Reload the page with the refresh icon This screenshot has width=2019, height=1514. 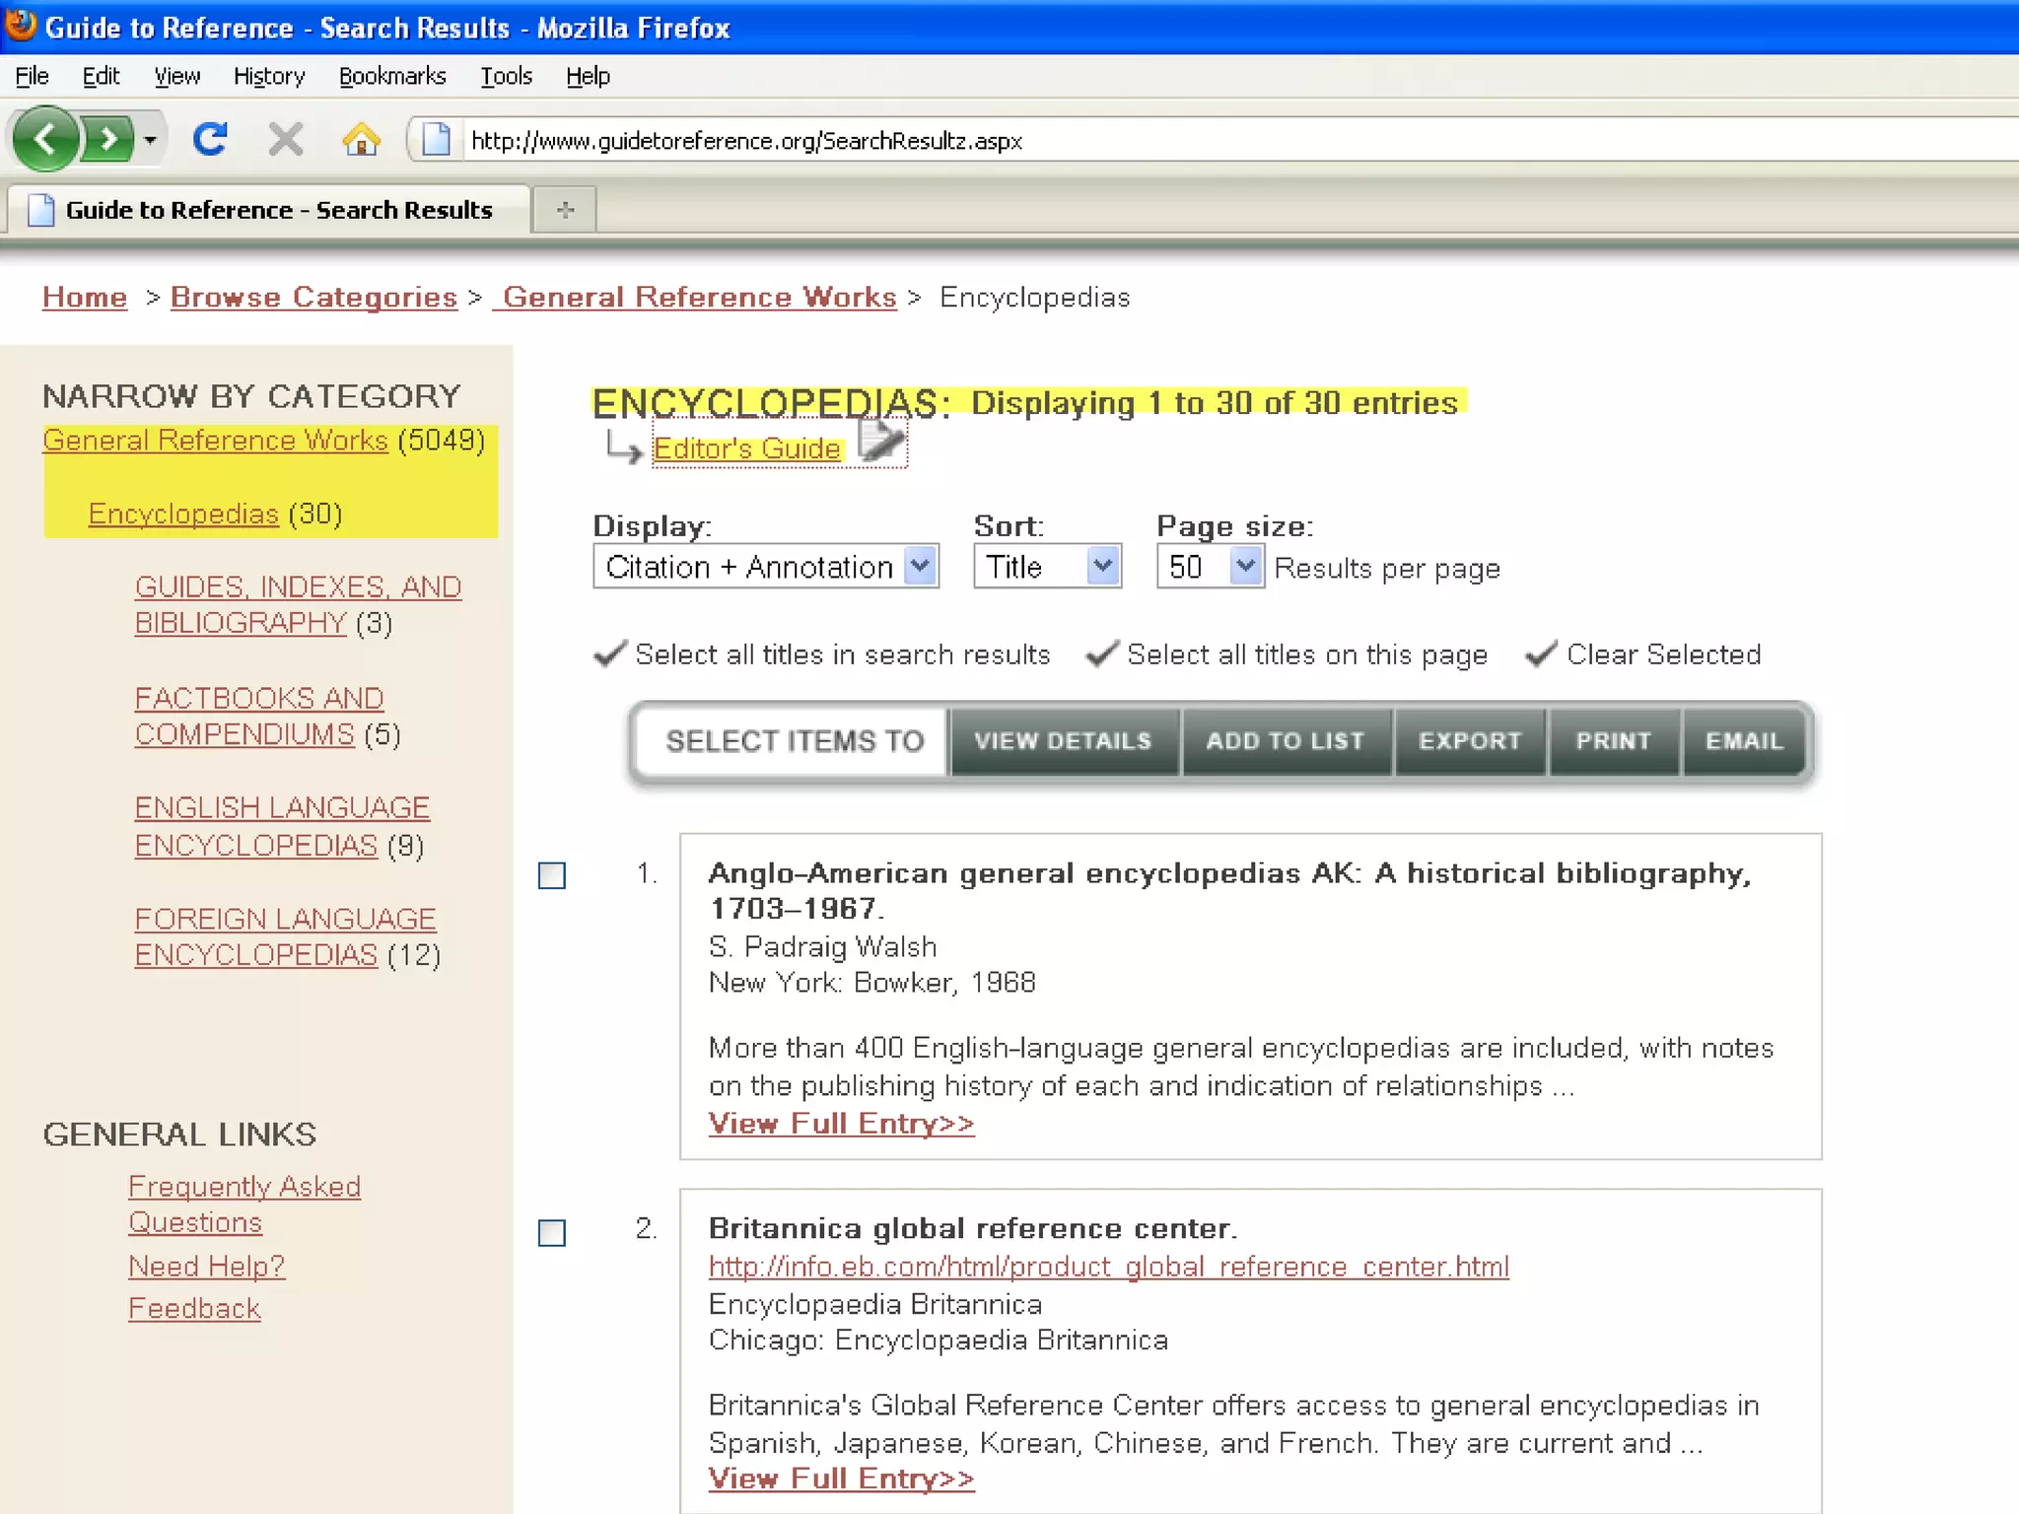pos(210,139)
